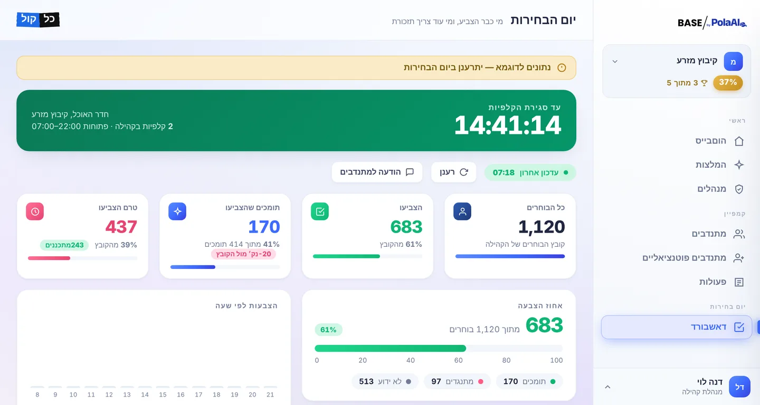
Task: Click the 61% badge in אחוז הצבעה card
Action: click(328, 330)
